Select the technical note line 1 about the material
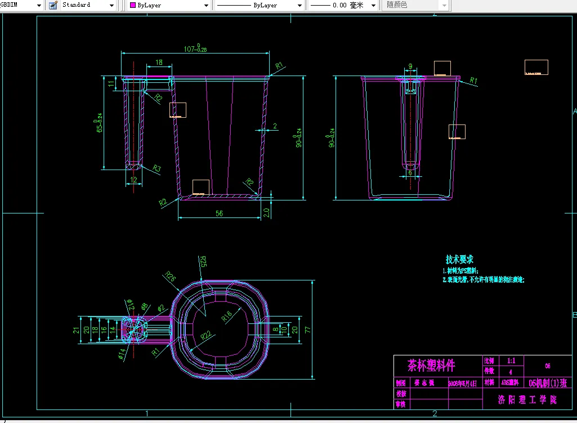Viewport: 577px width, 423px height. [x=460, y=271]
